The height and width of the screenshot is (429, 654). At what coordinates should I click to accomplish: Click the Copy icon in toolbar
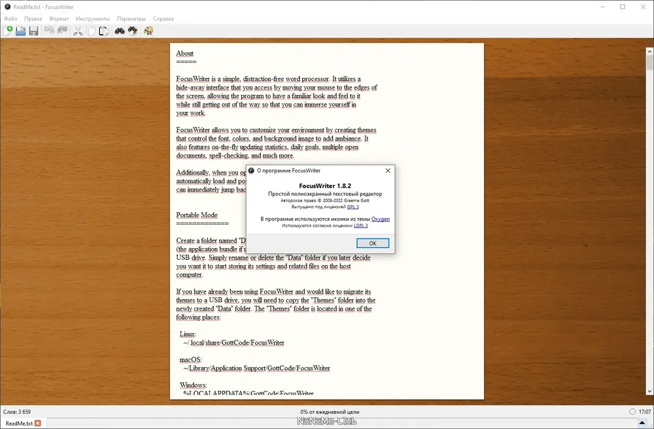[x=91, y=31]
